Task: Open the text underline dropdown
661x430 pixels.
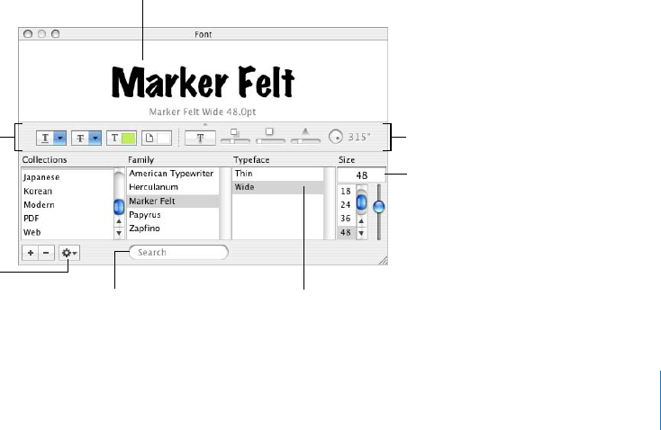Action: pyautogui.click(x=51, y=139)
